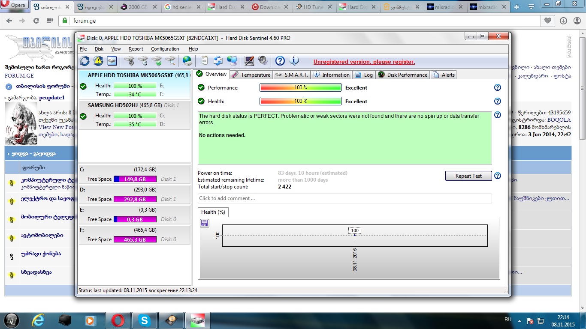The width and height of the screenshot is (586, 329).
Task: Click the help icon beside the Health bar
Action: (498, 101)
